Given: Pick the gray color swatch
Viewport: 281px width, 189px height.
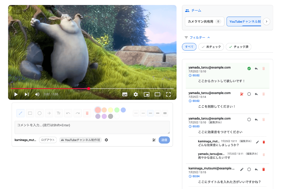Looking at the screenshot, I should [111, 116].
